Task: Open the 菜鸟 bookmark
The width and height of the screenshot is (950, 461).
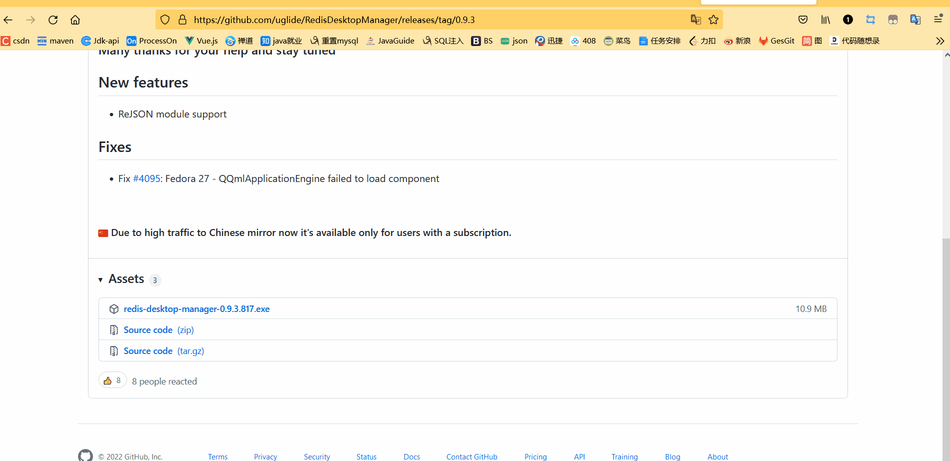Action: tap(617, 41)
